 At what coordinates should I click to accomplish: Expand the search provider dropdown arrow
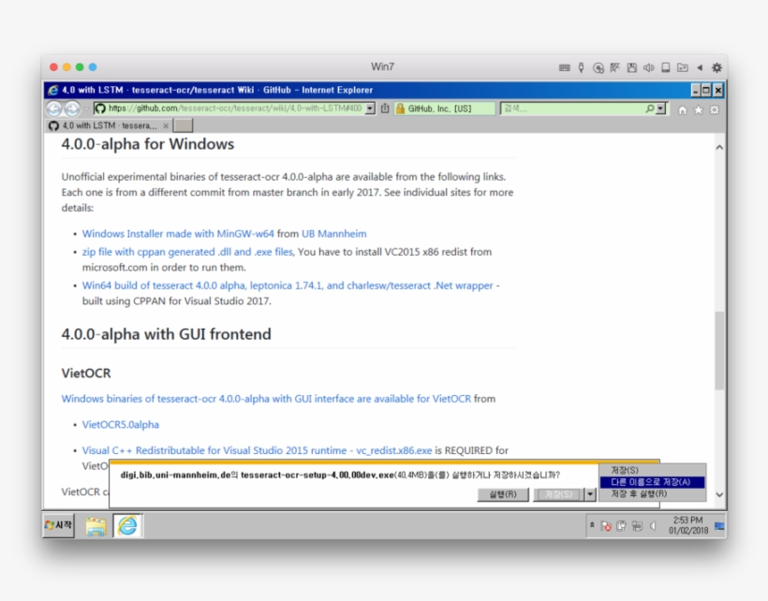click(x=660, y=109)
